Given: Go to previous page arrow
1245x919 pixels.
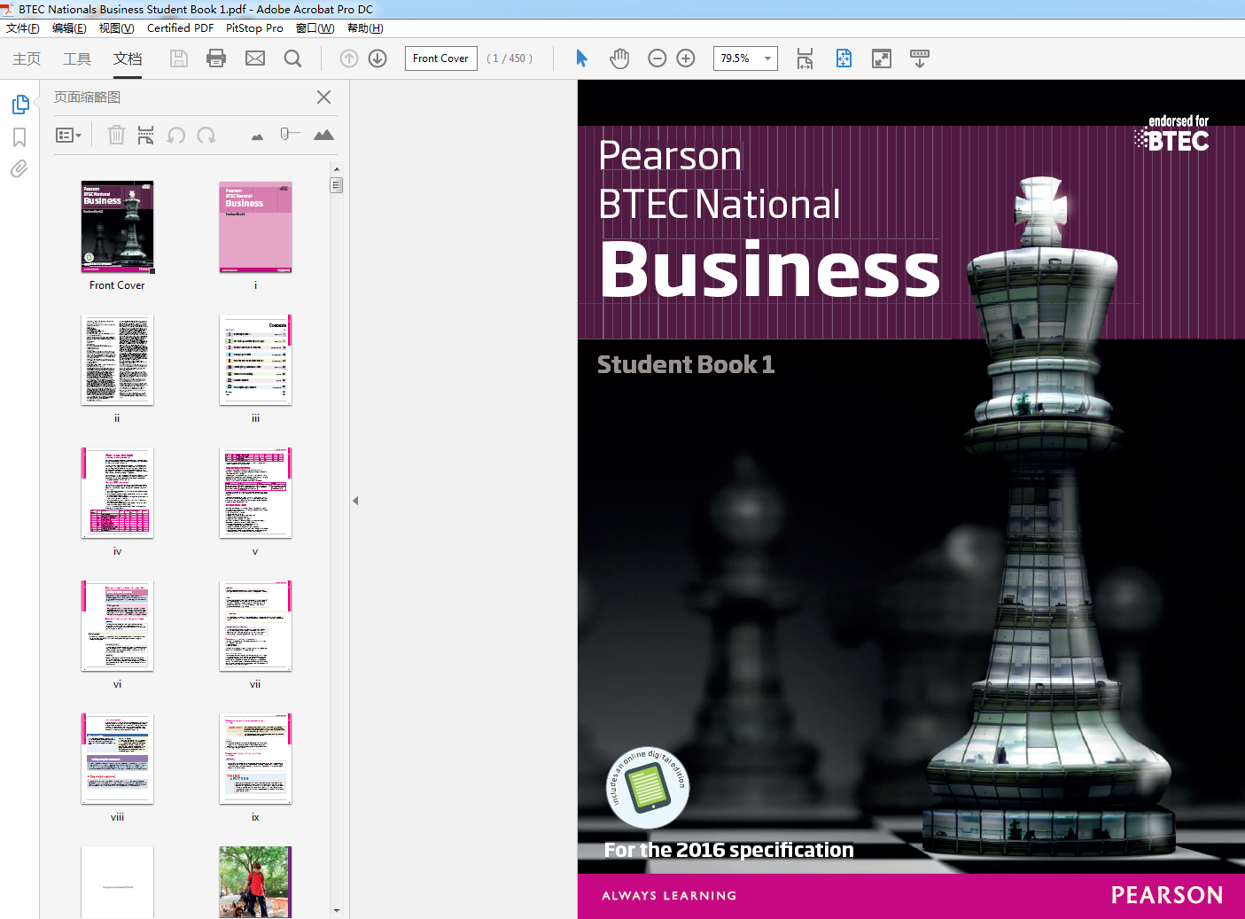Looking at the screenshot, I should [349, 58].
